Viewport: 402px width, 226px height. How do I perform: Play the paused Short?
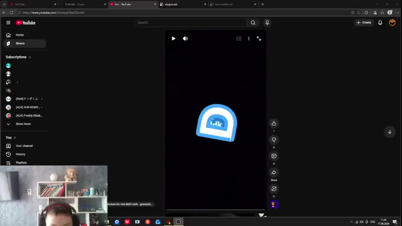174,39
